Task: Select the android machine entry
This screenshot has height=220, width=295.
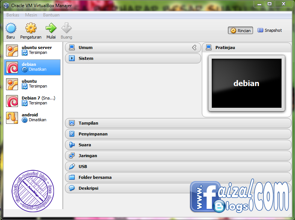Action: pos(32,118)
